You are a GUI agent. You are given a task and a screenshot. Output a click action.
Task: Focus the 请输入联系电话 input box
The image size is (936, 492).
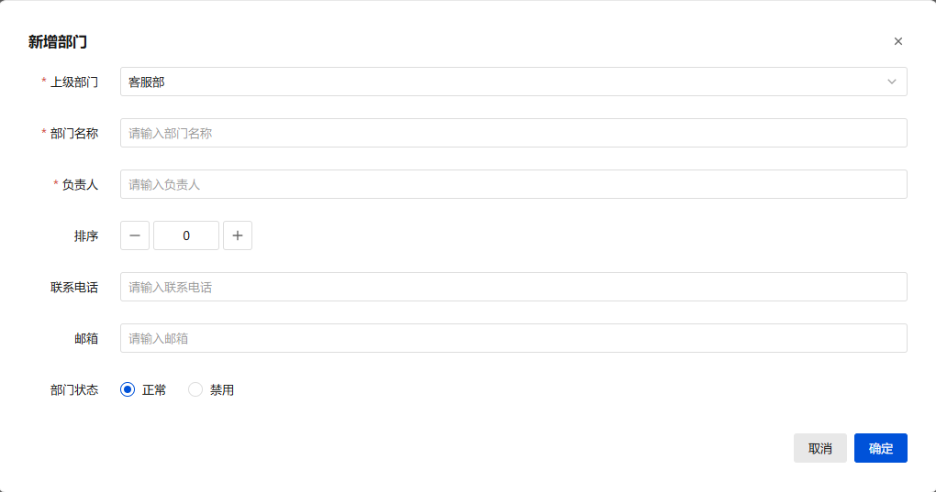pos(513,287)
